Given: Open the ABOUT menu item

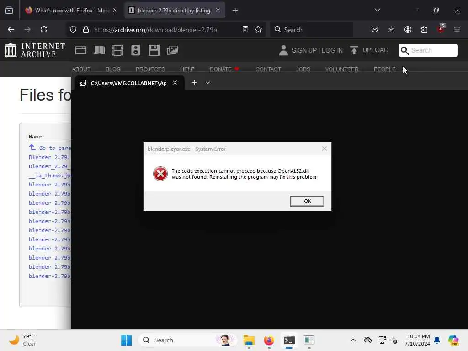Looking at the screenshot, I should (81, 69).
